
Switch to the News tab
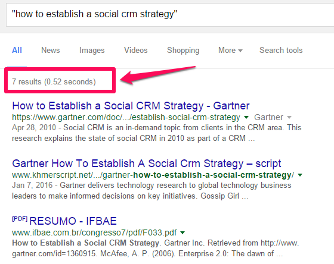pos(51,51)
